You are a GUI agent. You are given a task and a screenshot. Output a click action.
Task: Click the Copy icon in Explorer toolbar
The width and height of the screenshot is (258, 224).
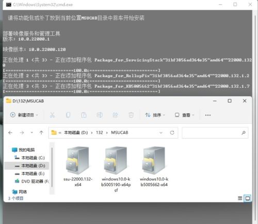coord(68,115)
